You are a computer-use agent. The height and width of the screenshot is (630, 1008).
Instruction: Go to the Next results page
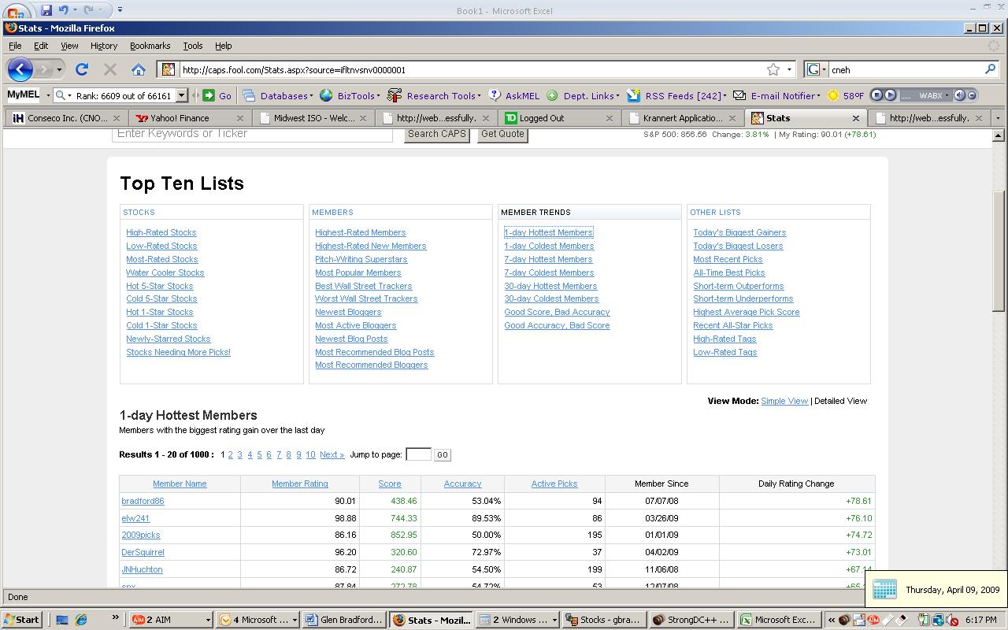point(332,454)
